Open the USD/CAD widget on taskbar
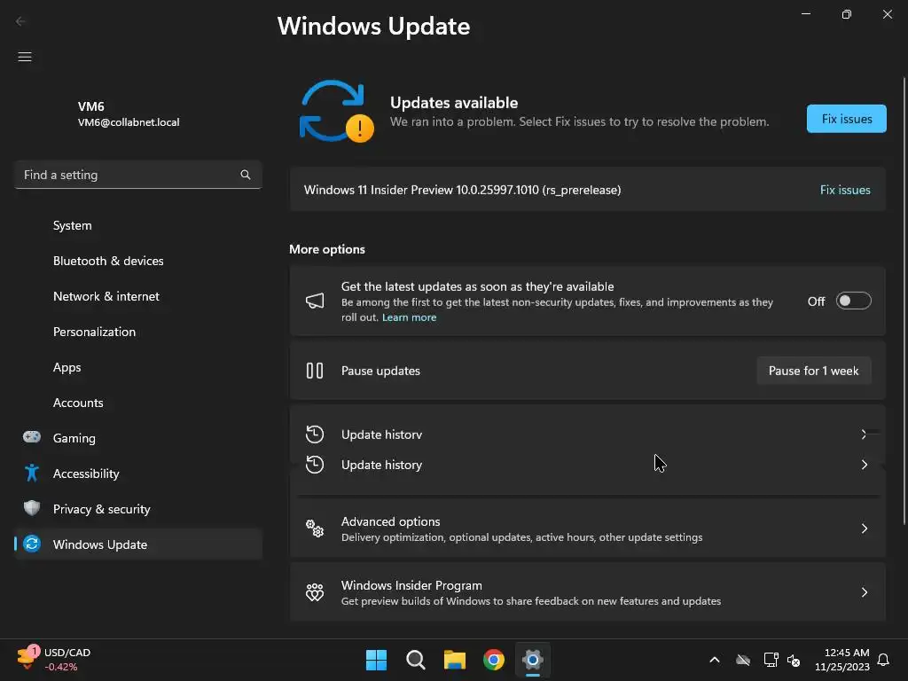908x681 pixels. pyautogui.click(x=54, y=659)
